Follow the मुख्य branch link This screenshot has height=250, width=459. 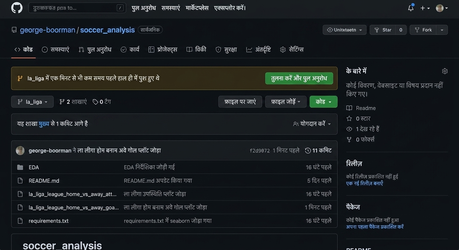[44, 124]
